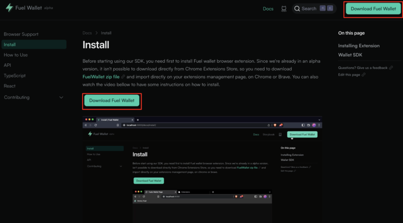Click the alpha label beside Fuel Wallet
The width and height of the screenshot is (403, 223).
coord(48,8)
